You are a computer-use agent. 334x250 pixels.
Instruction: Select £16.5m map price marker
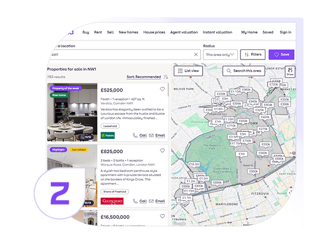click(x=194, y=164)
